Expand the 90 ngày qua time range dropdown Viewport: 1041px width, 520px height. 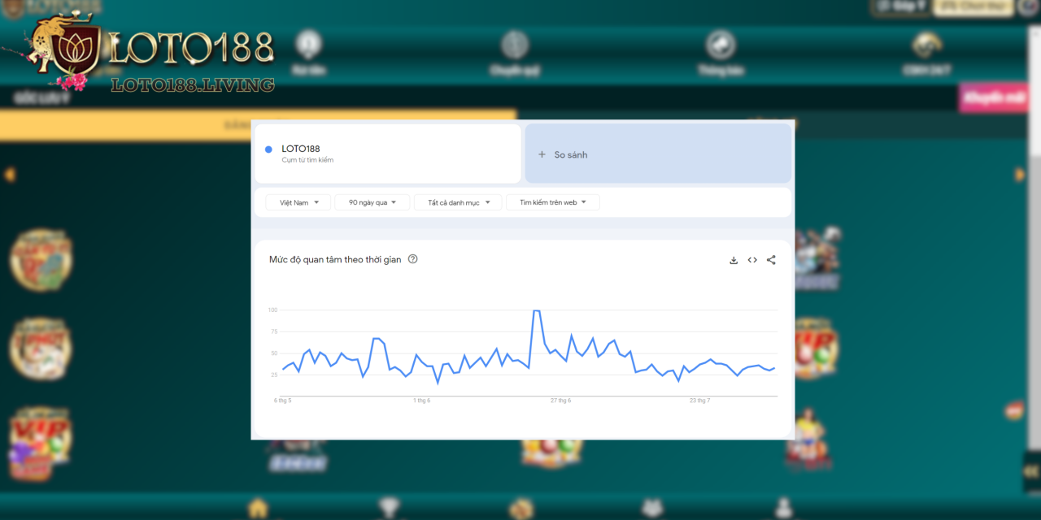pyautogui.click(x=372, y=202)
